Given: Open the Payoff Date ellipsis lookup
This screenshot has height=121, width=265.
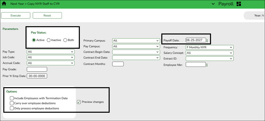Looking at the screenshot, I should click(x=207, y=40).
